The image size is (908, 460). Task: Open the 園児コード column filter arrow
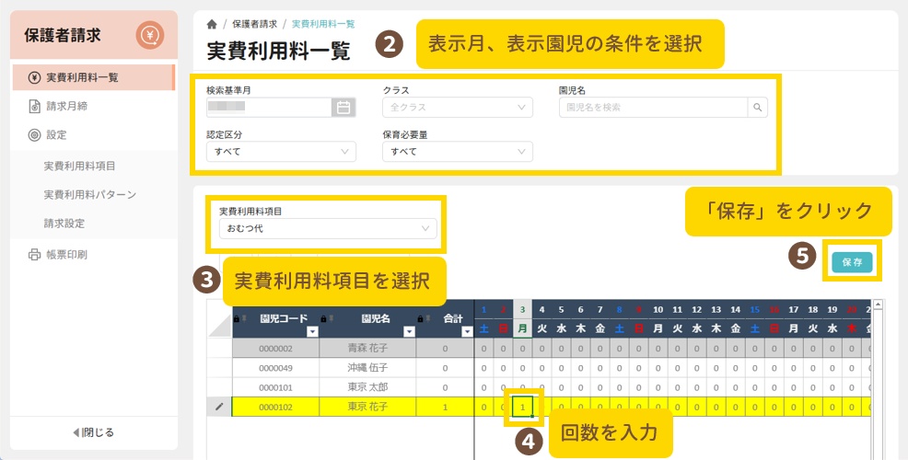311,331
